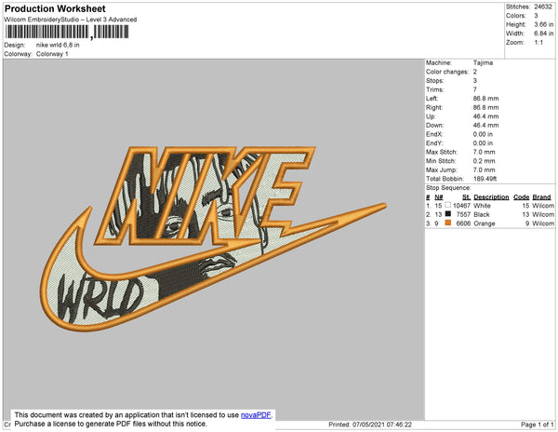558x432 pixels.
Task: Click the 'Page 1 of 1' footer text
Action: 537,425
